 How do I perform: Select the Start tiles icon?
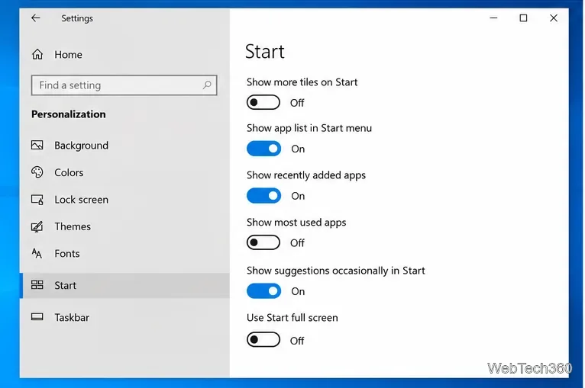click(37, 285)
